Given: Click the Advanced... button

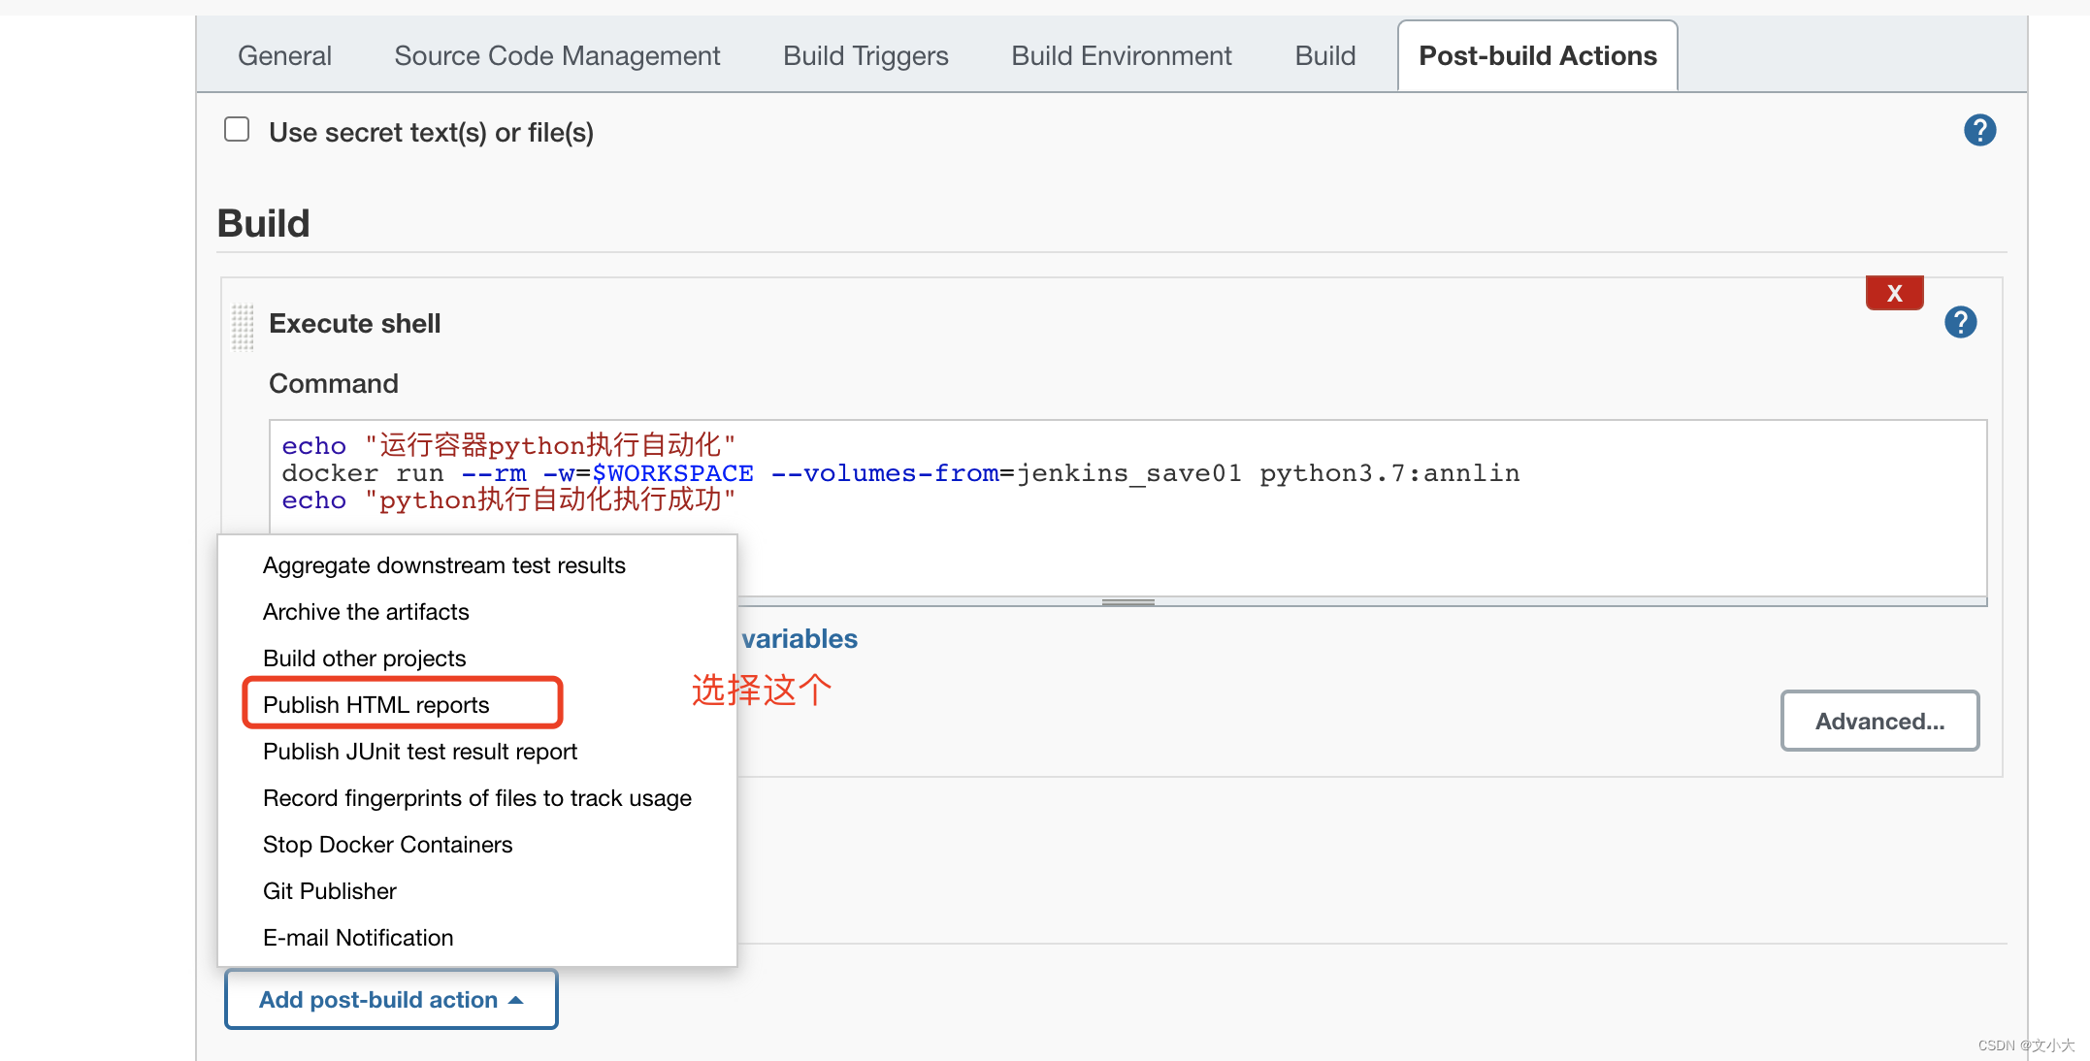Looking at the screenshot, I should tap(1878, 721).
